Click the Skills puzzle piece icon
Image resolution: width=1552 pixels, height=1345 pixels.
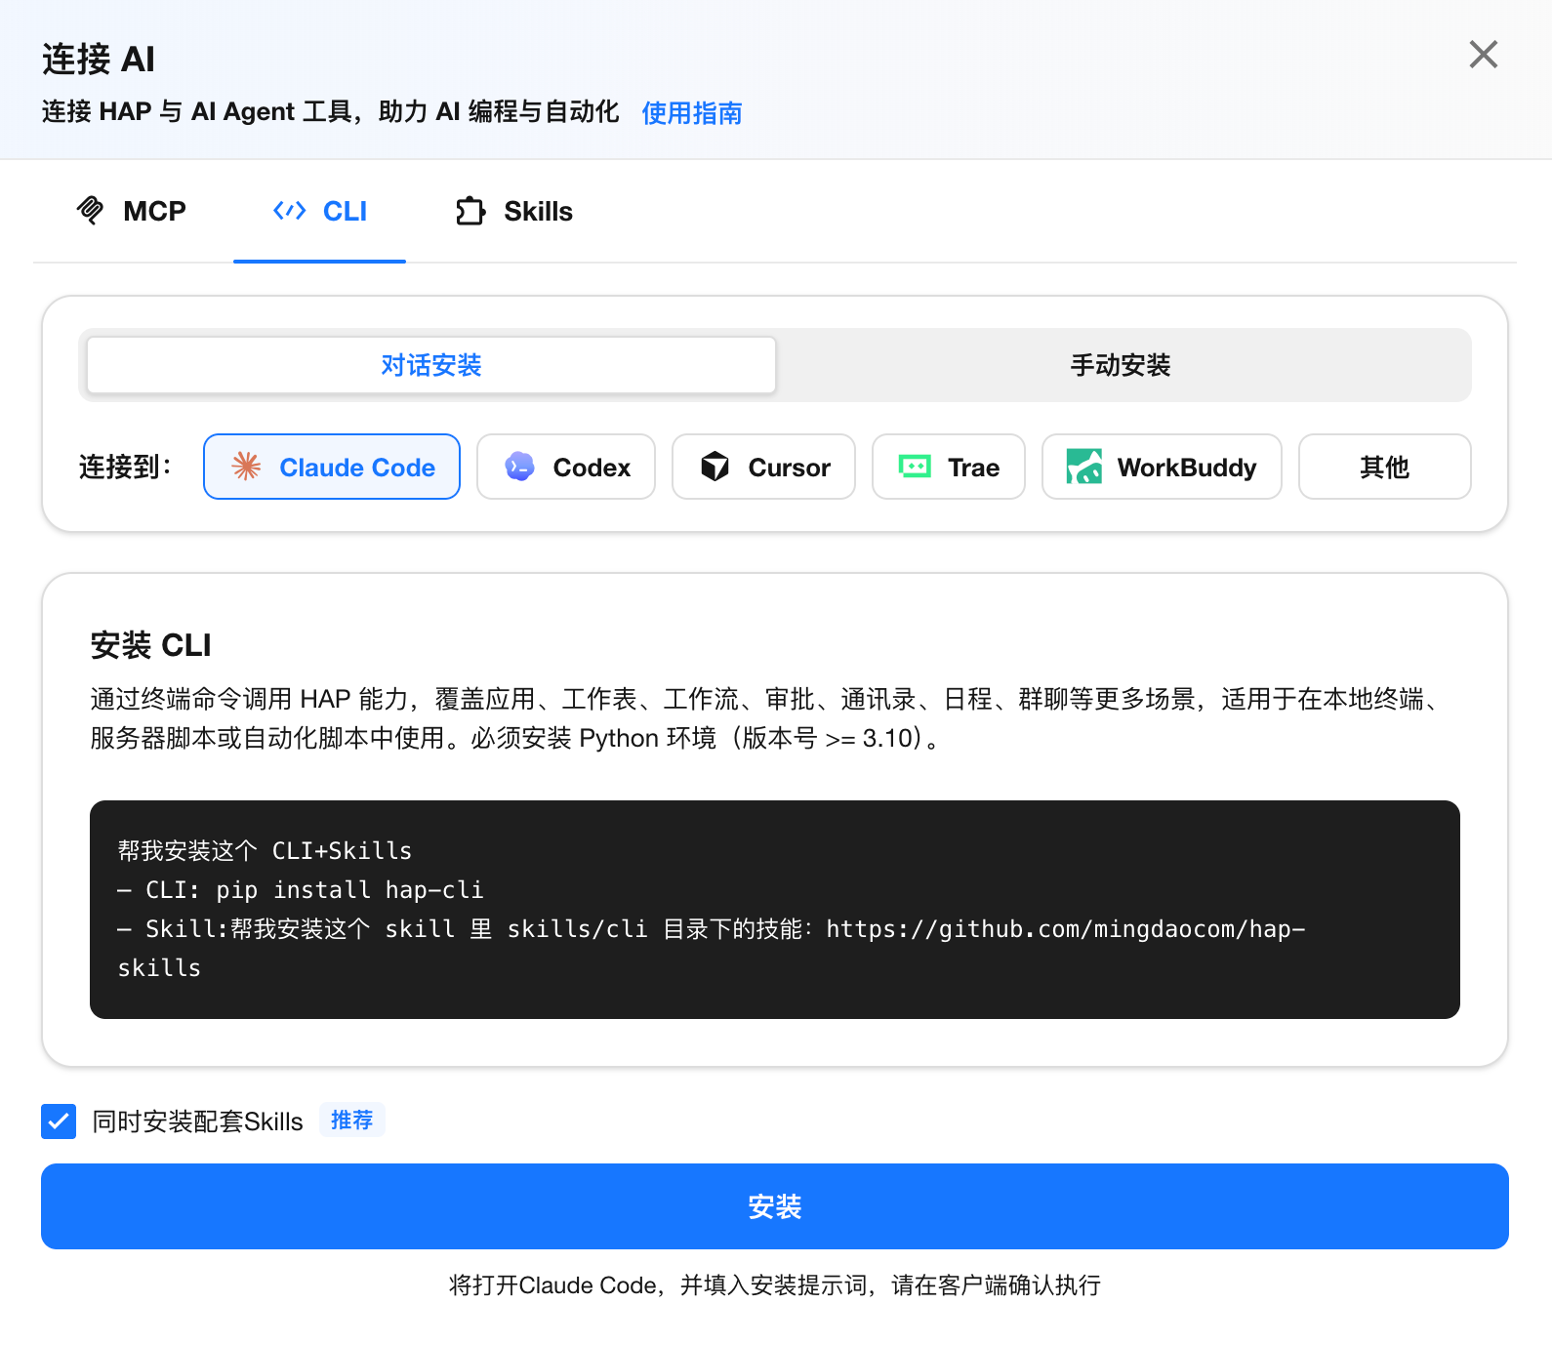(470, 211)
